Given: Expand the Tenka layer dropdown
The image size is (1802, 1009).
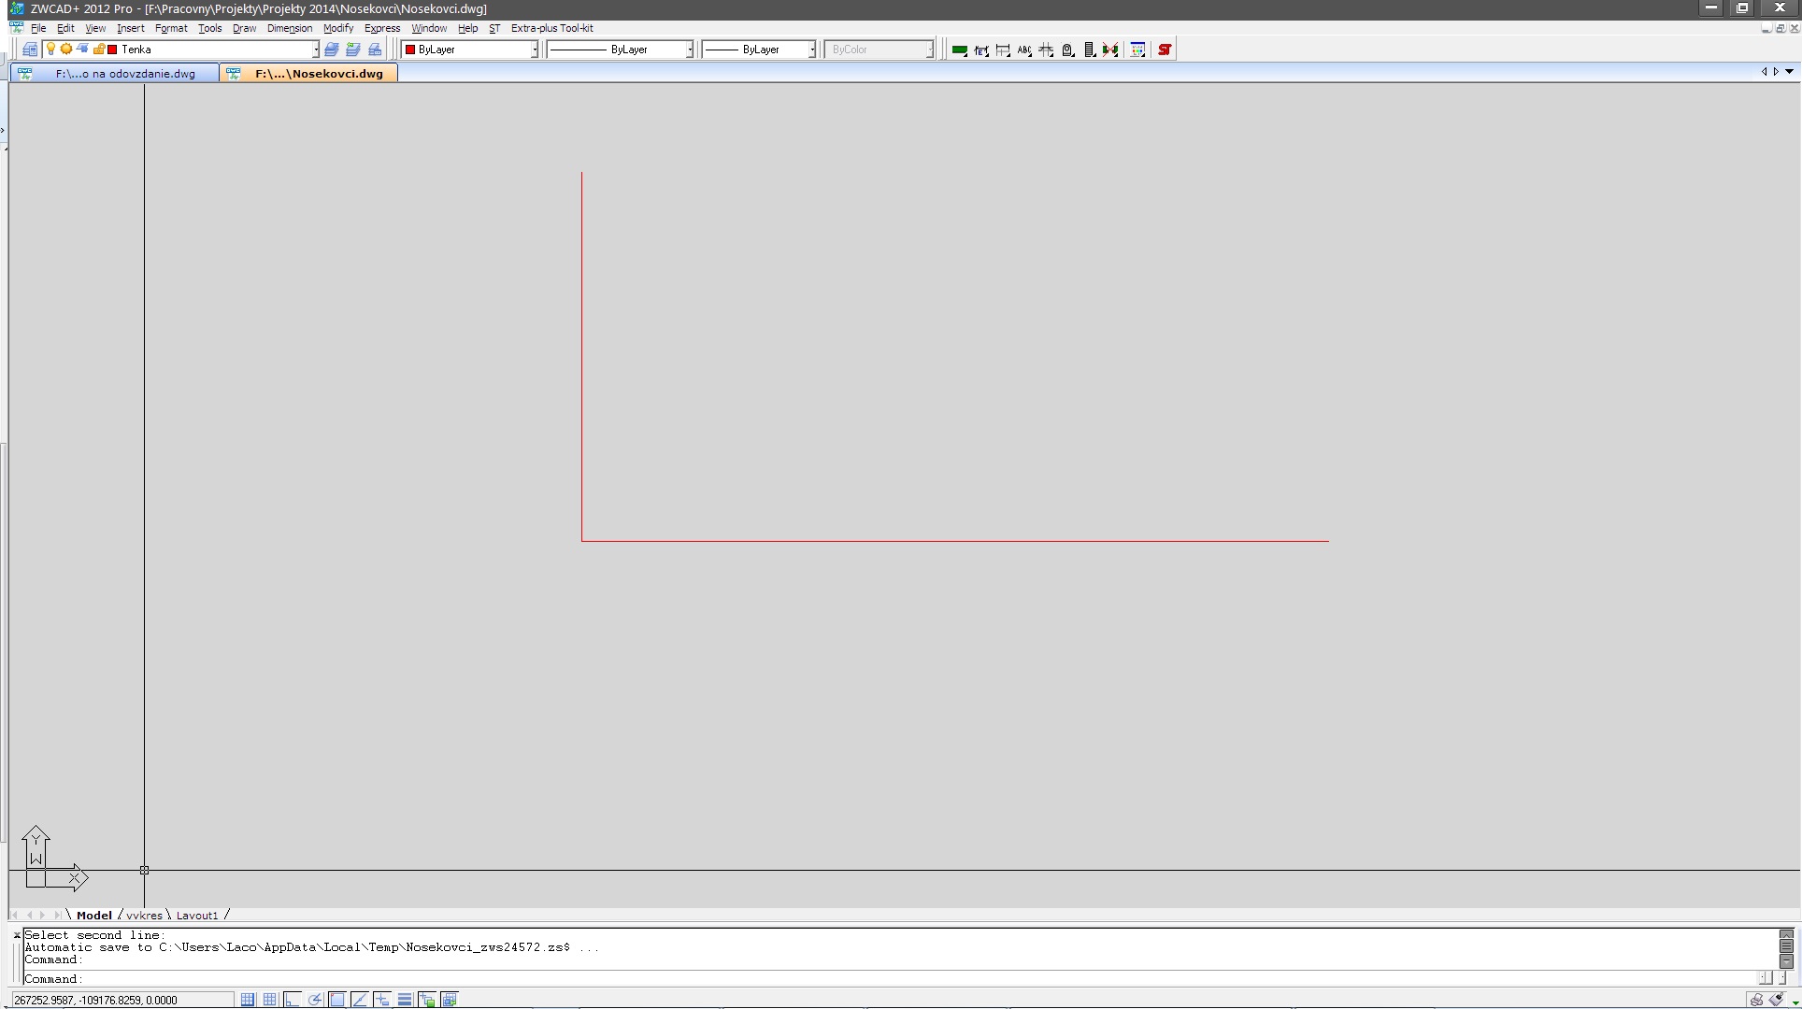Looking at the screenshot, I should pos(315,50).
